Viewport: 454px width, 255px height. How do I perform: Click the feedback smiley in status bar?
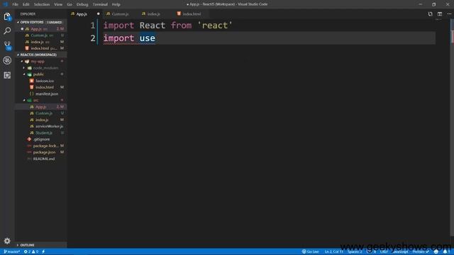click(x=436, y=252)
